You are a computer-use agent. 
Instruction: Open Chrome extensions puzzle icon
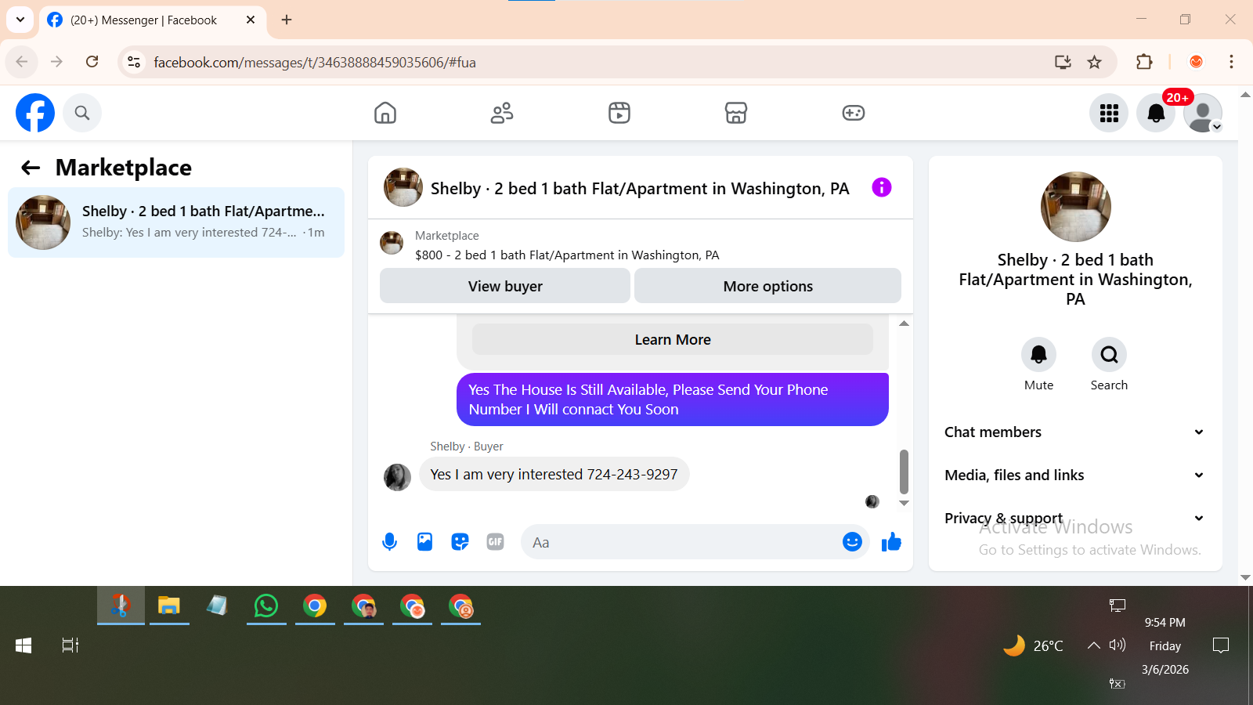tap(1144, 62)
